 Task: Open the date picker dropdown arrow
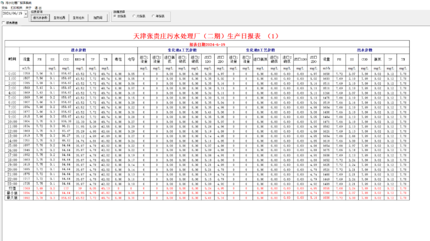(26, 13)
